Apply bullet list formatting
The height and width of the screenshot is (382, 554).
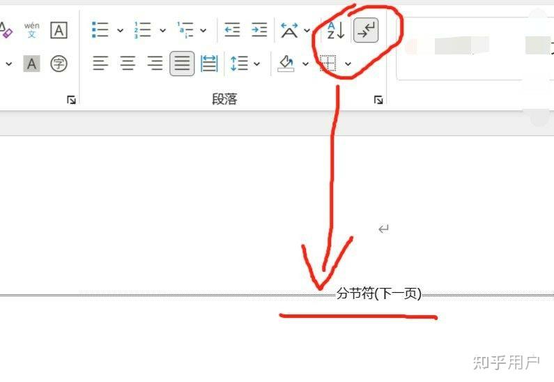[100, 30]
